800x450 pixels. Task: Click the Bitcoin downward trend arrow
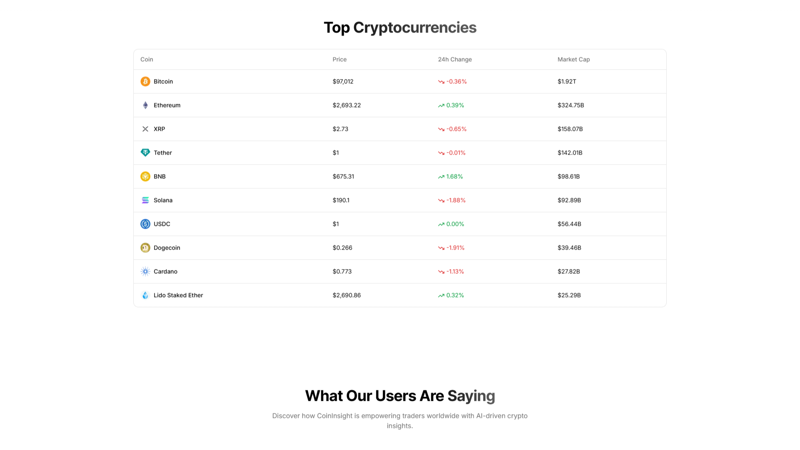click(x=441, y=82)
